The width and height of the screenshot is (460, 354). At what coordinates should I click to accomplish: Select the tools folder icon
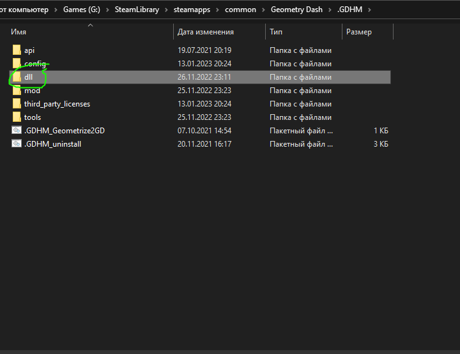[17, 117]
